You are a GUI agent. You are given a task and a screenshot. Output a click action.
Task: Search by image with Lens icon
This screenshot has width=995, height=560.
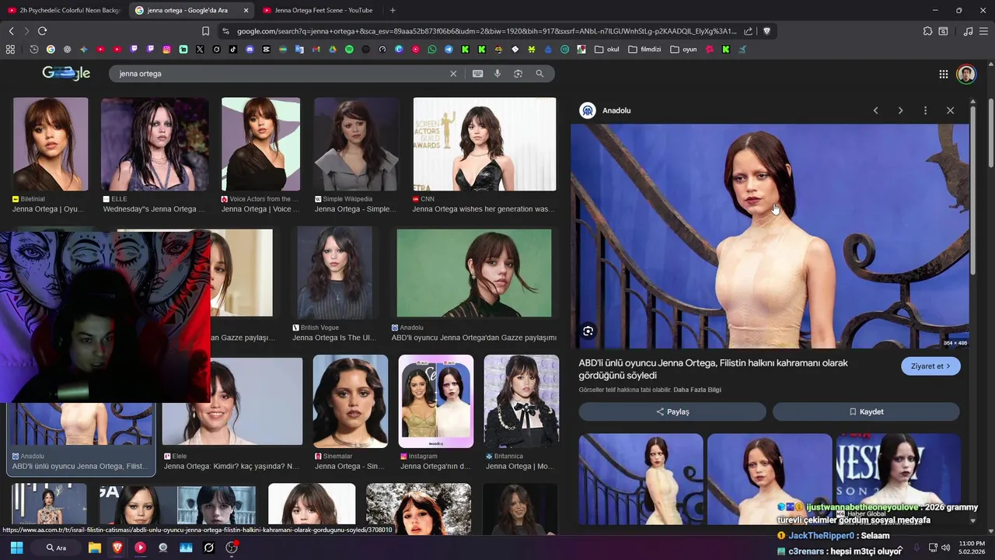(x=518, y=74)
